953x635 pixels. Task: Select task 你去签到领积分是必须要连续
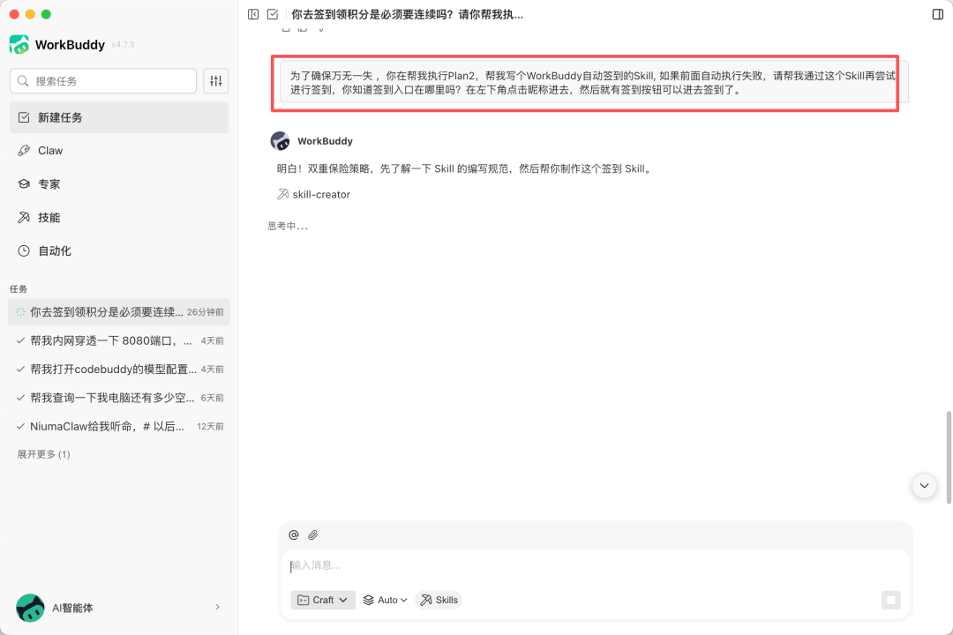[x=118, y=312]
